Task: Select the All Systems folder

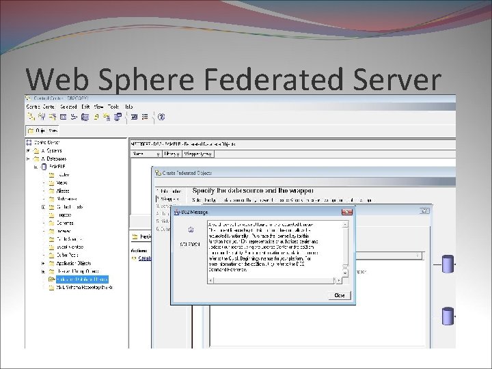Action: coord(51,150)
